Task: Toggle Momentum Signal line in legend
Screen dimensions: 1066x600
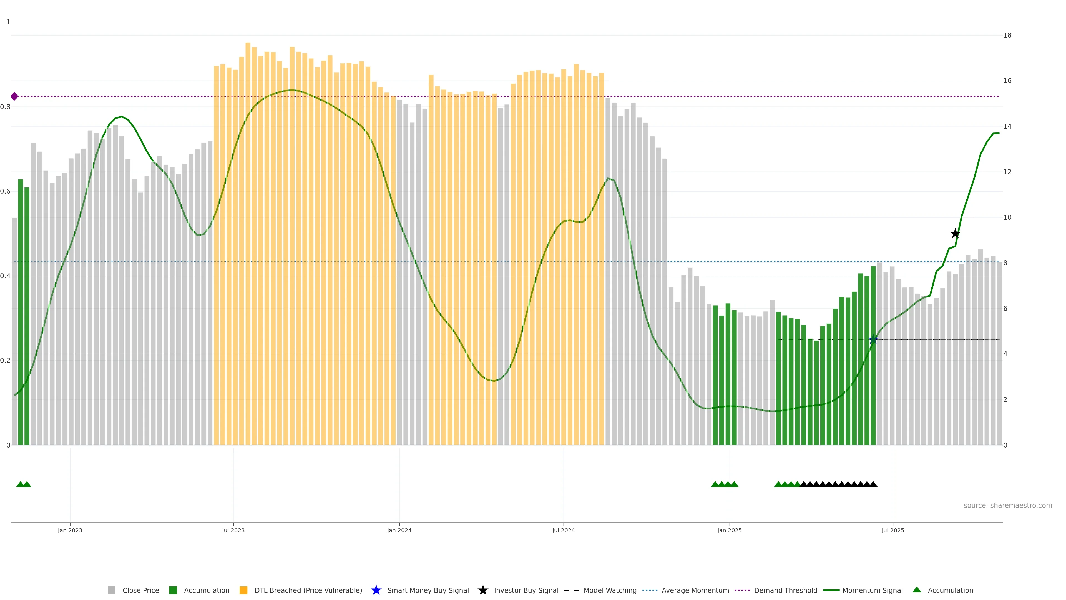Action: click(872, 590)
